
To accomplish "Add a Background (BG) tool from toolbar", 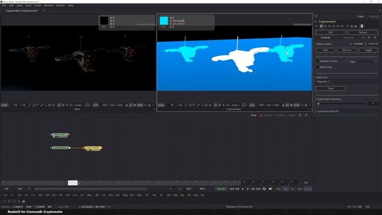I will (x=20, y=195).
